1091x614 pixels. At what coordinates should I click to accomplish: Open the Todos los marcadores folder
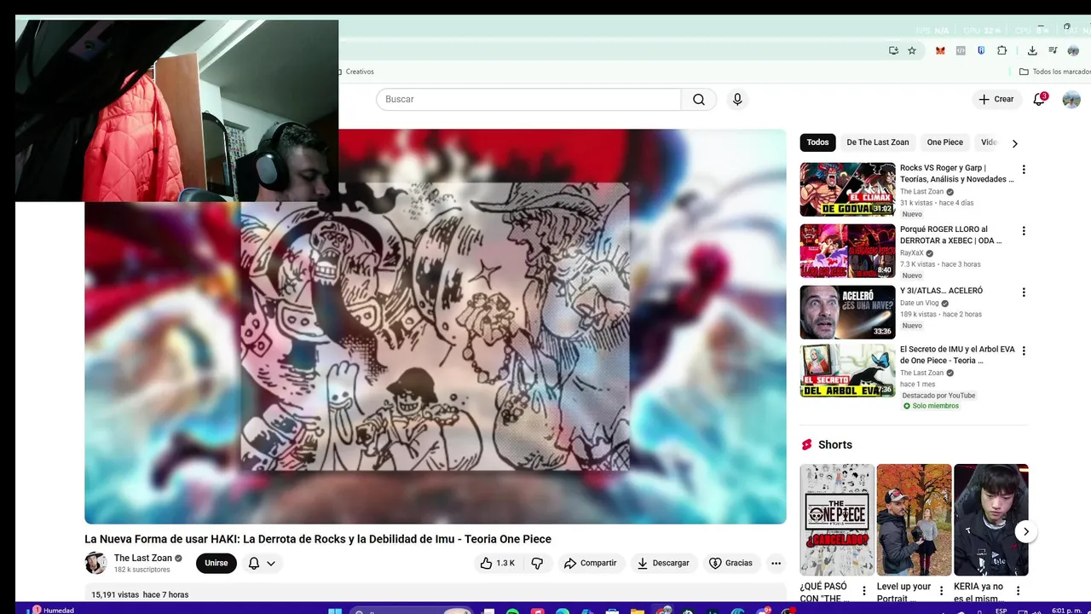(x=1055, y=72)
